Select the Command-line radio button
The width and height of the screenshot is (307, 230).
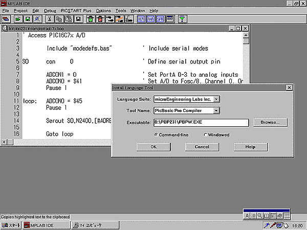(157, 135)
